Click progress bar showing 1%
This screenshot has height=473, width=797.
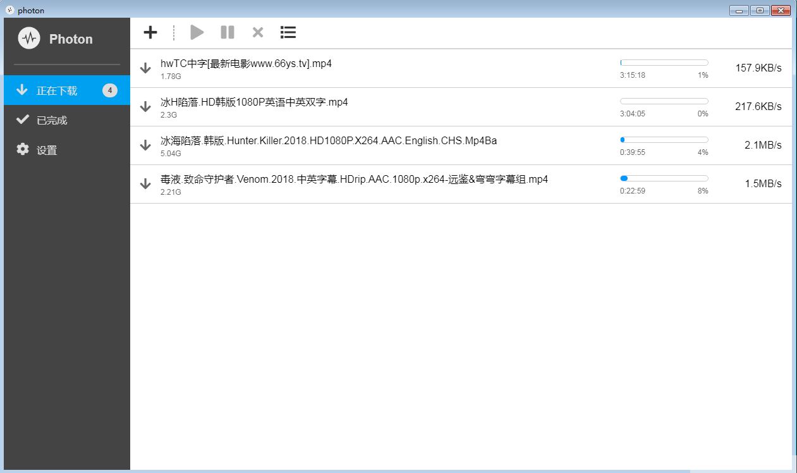pos(664,63)
